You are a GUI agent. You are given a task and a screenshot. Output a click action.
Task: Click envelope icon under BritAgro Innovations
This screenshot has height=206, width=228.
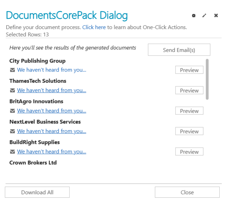coord(12,111)
